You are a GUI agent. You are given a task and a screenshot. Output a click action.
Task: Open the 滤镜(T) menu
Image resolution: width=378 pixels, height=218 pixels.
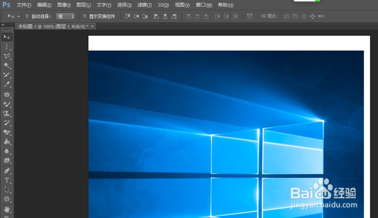144,5
